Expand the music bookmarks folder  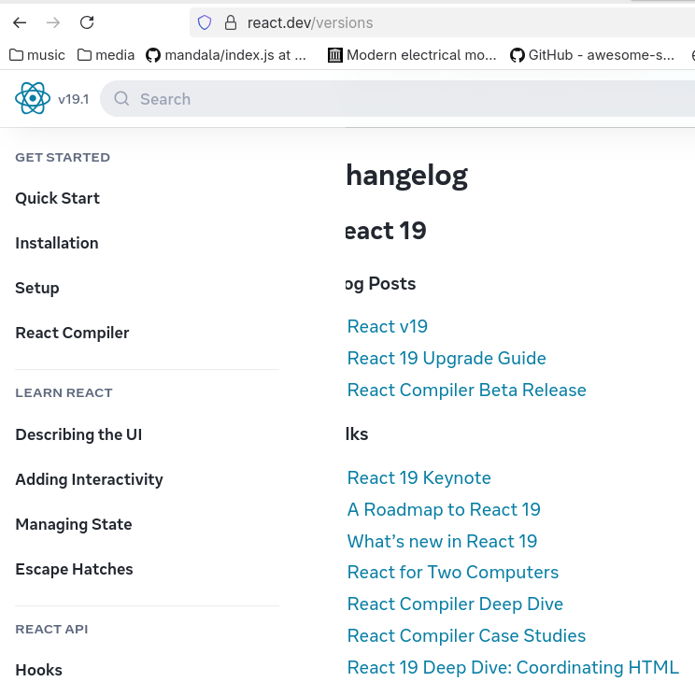[x=37, y=55]
